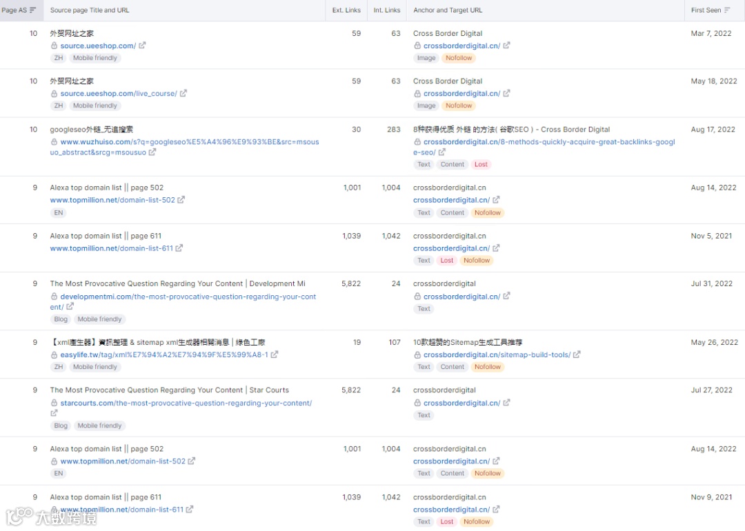Open target external icon in Nov 5, 2021 row
The image size is (745, 531).
point(496,248)
